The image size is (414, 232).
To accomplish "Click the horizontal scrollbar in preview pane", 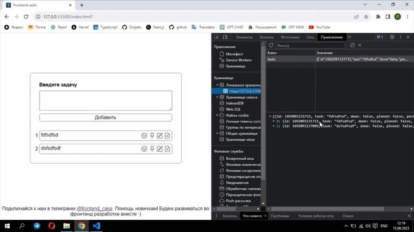I will [327, 209].
